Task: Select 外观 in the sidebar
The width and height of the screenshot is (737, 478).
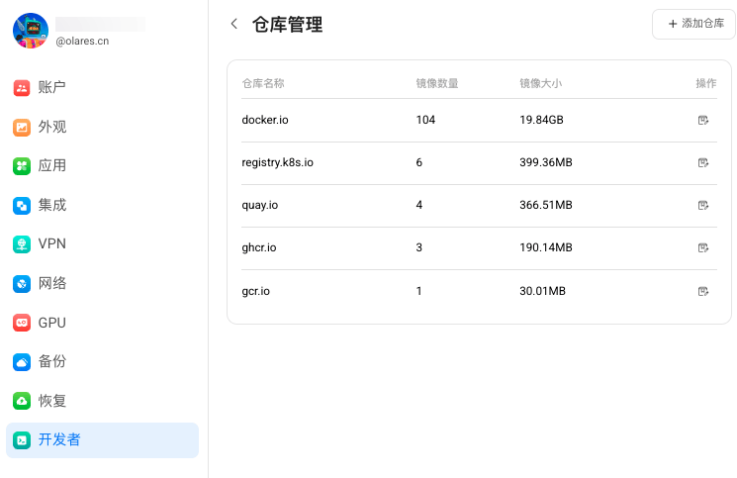Action: (x=51, y=127)
